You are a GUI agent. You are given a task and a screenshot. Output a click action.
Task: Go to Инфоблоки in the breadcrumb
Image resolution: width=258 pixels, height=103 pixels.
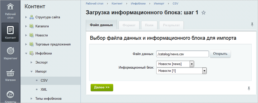(x=138, y=4)
